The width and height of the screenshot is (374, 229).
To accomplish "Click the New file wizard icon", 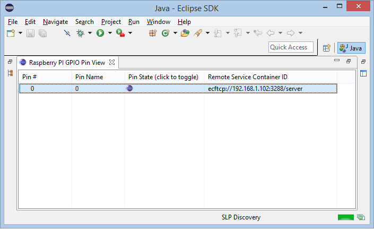I will click(x=11, y=33).
